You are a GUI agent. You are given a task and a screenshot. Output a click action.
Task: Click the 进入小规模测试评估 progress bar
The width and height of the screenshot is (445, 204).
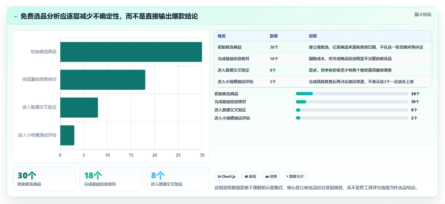(352, 118)
